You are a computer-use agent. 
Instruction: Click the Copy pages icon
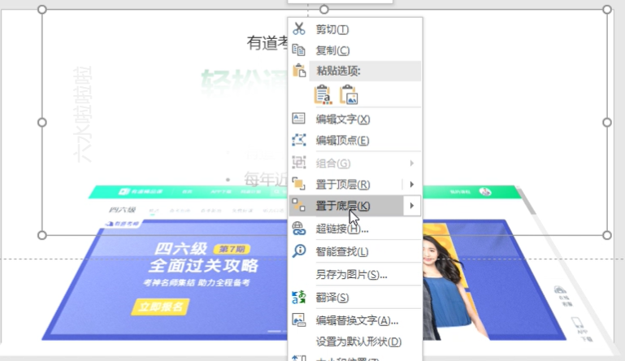[x=298, y=50]
